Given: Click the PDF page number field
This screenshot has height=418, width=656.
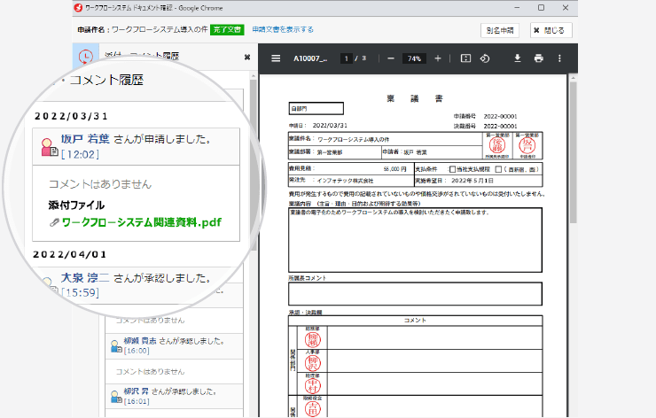Looking at the screenshot, I should click(x=346, y=58).
